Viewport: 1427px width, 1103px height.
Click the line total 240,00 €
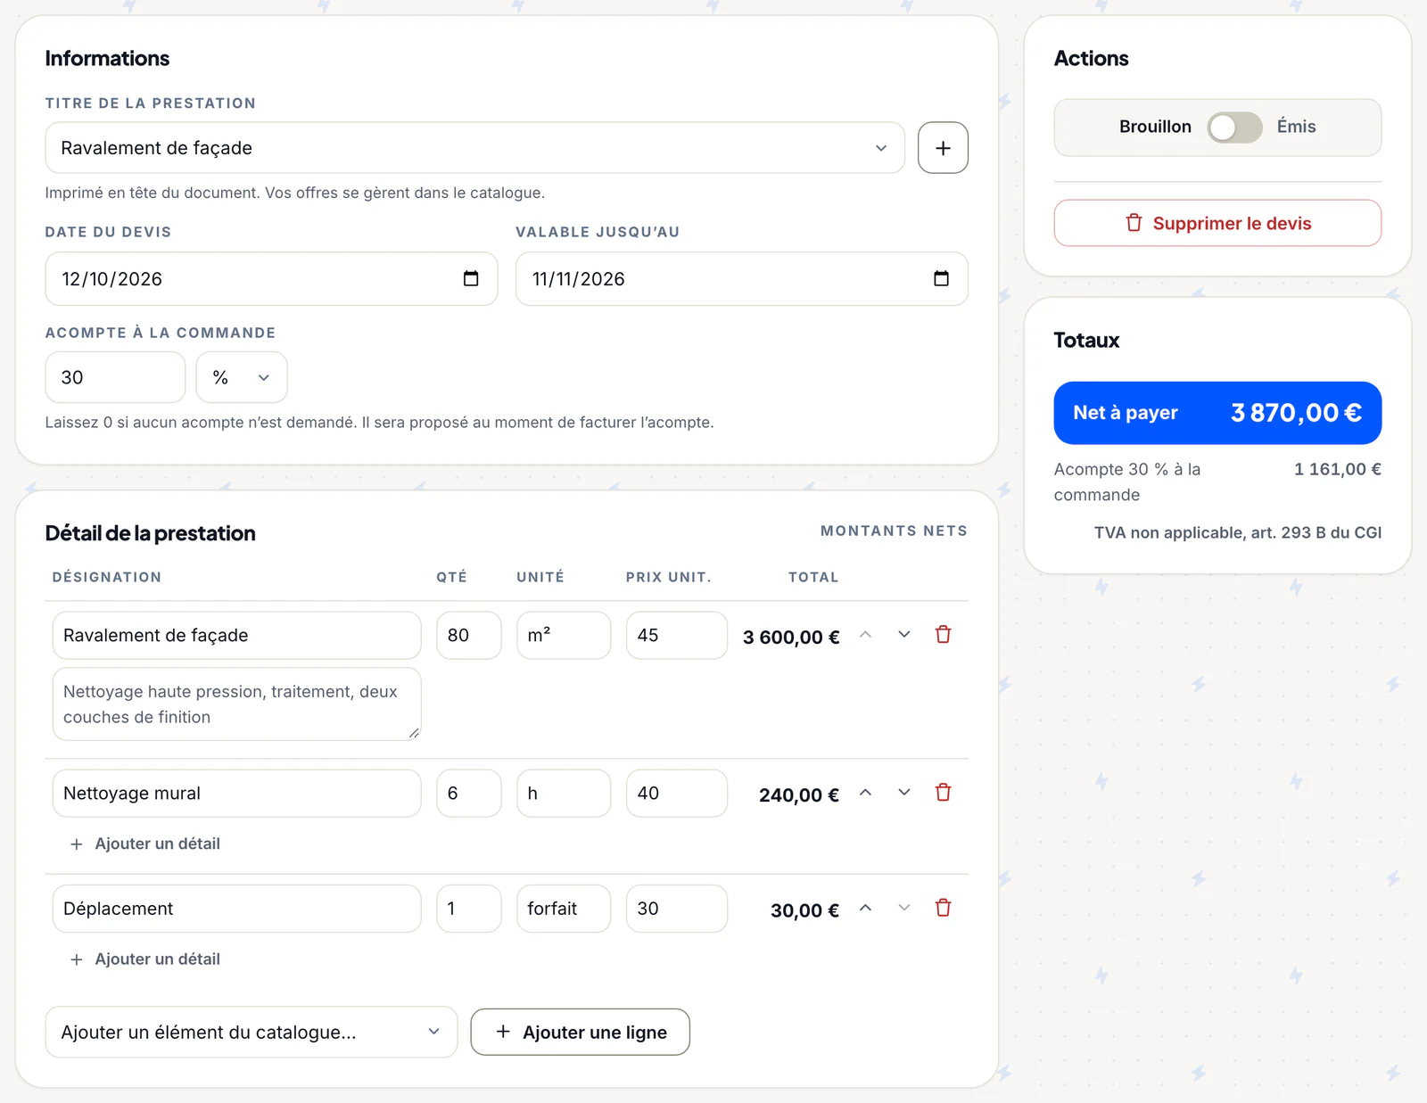[799, 794]
